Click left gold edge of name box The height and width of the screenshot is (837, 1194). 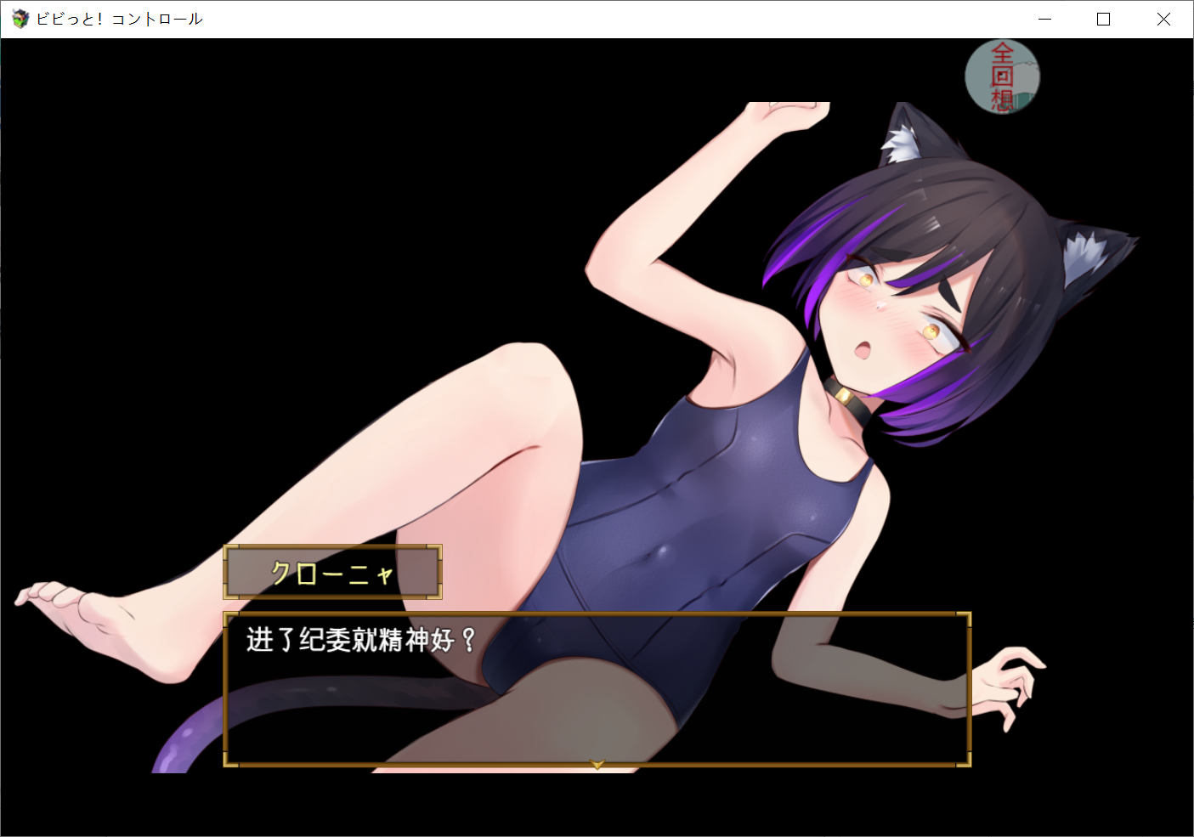click(226, 573)
